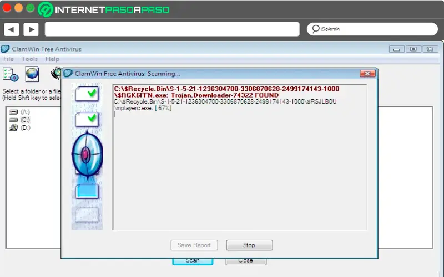Click the Scan button in main window
Screen dimensions: 444x277
click(193, 261)
